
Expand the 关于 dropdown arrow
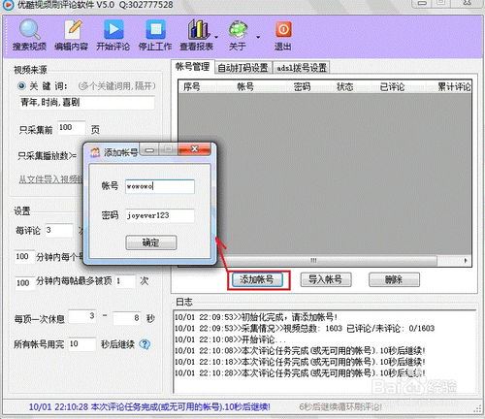[258, 37]
